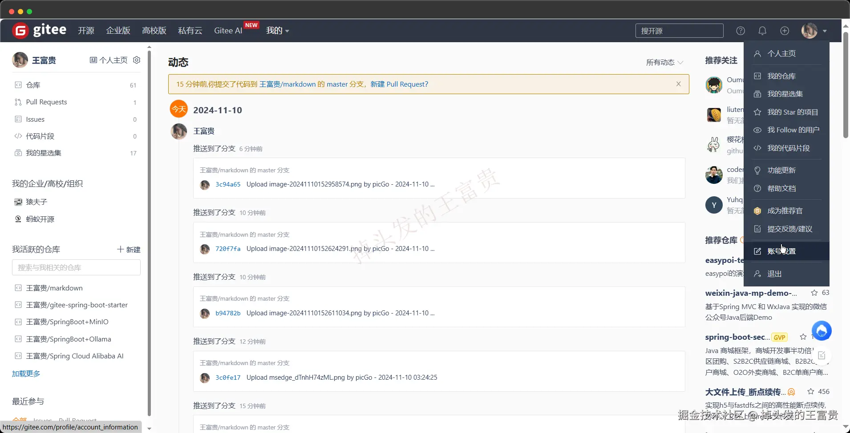Select 我的星选集 in the avatar dropdown menu
Screen dimensions: 850x433
click(x=786, y=94)
